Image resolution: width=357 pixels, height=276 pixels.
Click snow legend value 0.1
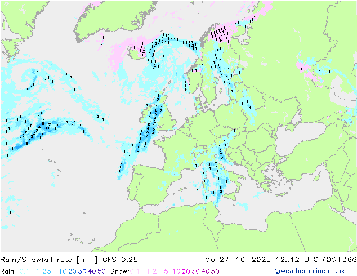point(135,271)
